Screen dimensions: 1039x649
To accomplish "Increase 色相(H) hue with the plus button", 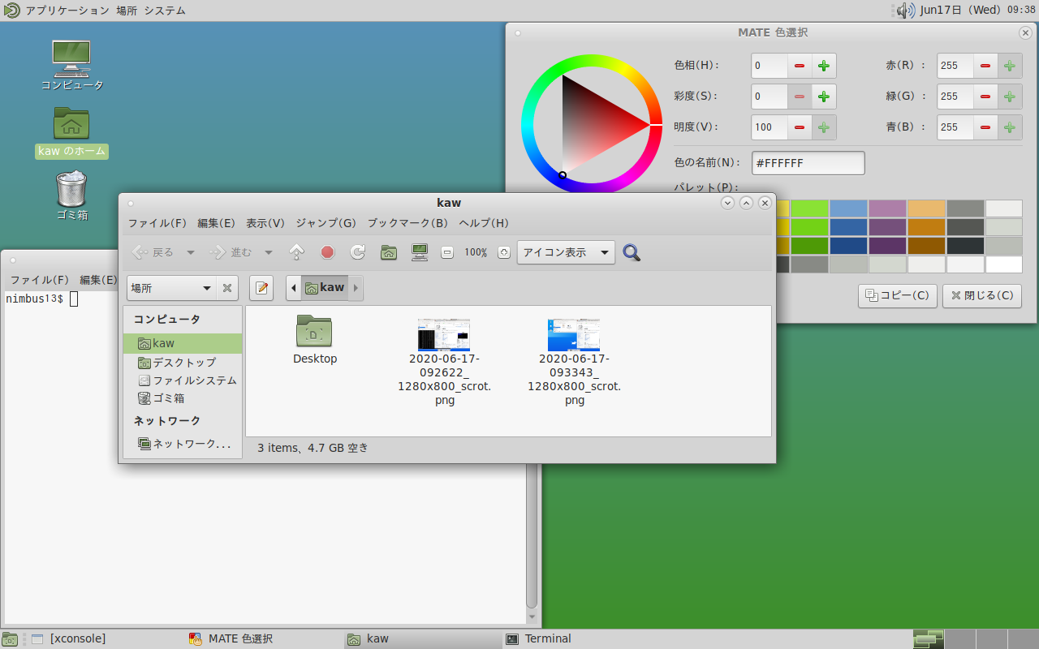I will coord(823,66).
